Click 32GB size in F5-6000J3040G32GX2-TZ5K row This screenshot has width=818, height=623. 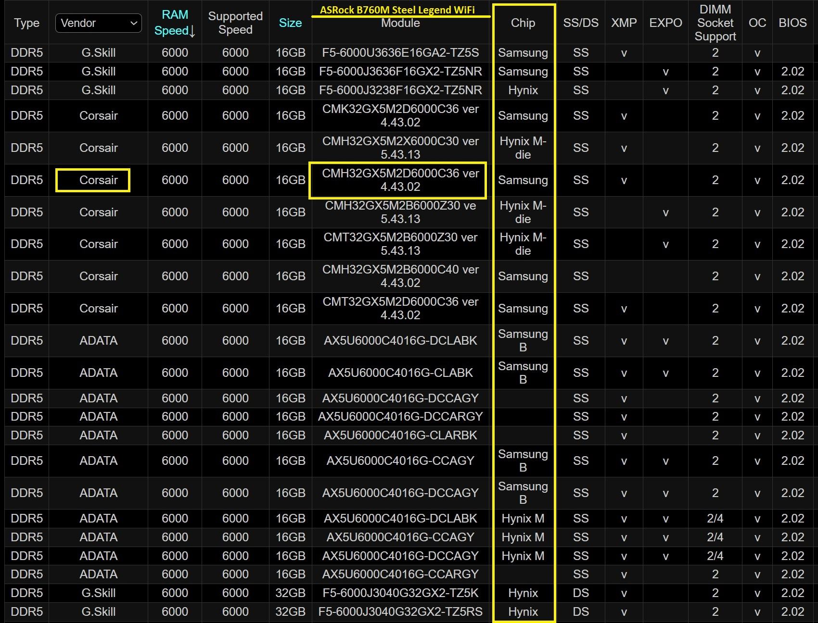tap(290, 593)
